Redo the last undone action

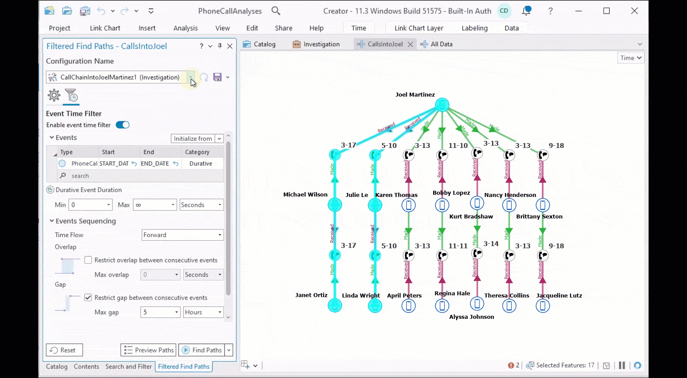[x=125, y=11]
